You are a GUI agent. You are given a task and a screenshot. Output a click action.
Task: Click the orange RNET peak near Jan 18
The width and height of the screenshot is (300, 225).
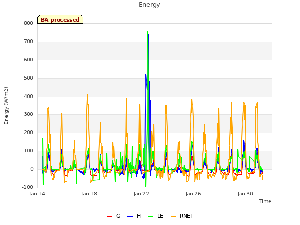(87, 94)
